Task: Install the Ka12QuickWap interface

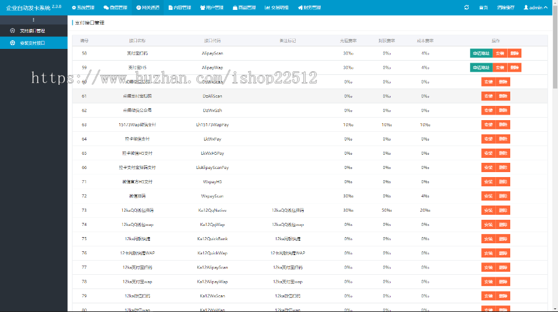Action: [x=489, y=253]
